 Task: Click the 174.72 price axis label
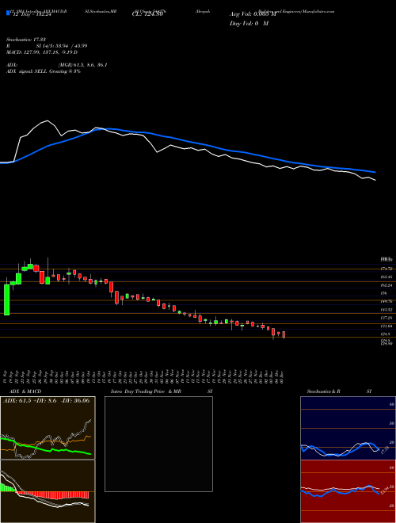click(387, 269)
